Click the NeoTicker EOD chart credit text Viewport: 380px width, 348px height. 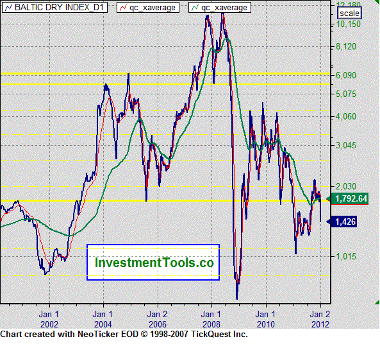point(124,335)
